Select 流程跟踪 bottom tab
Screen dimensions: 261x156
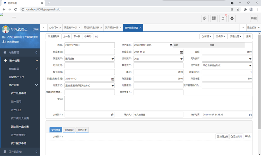pyautogui.click(x=69, y=130)
